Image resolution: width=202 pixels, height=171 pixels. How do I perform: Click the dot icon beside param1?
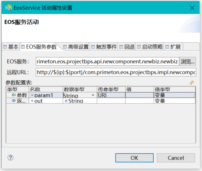coord(32,95)
